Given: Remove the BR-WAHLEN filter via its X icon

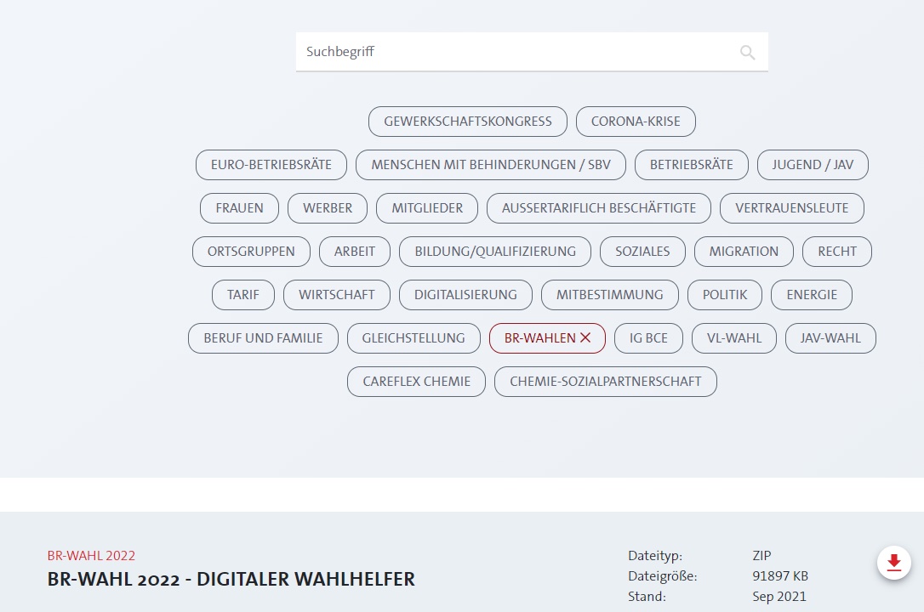Looking at the screenshot, I should (585, 337).
